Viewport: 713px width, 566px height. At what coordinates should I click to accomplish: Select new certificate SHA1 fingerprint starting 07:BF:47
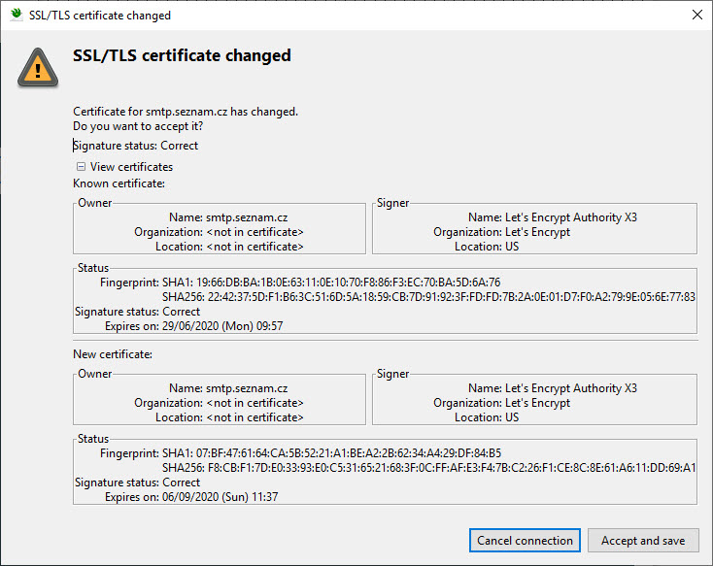[x=331, y=453]
